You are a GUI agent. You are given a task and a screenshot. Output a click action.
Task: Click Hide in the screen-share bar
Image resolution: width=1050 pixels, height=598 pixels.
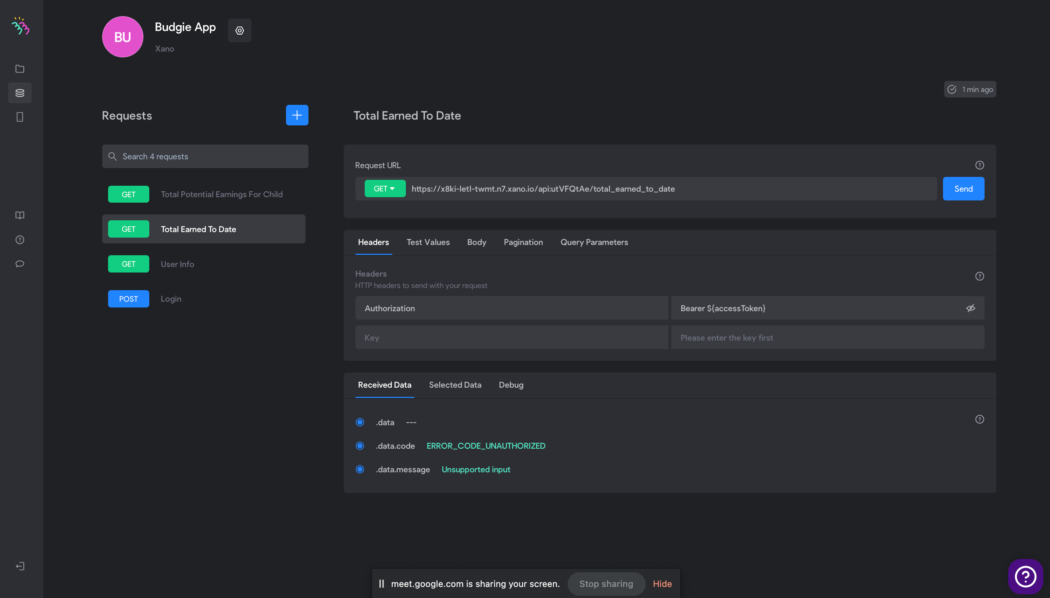tap(662, 584)
